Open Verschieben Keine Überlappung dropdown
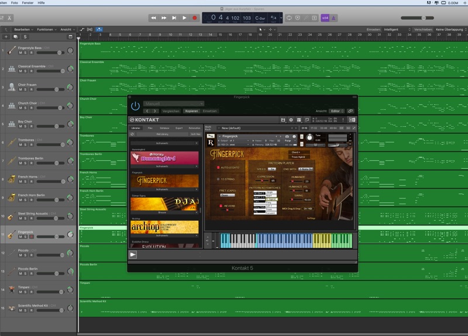The image size is (468, 336). [450, 30]
